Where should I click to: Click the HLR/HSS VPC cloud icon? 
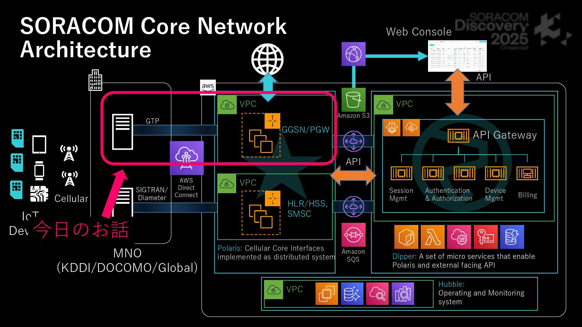point(227,183)
